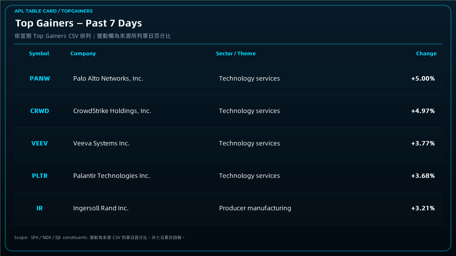Click CrowdStrike Holdings, Inc. company name
Image resolution: width=456 pixels, height=256 pixels.
112,111
